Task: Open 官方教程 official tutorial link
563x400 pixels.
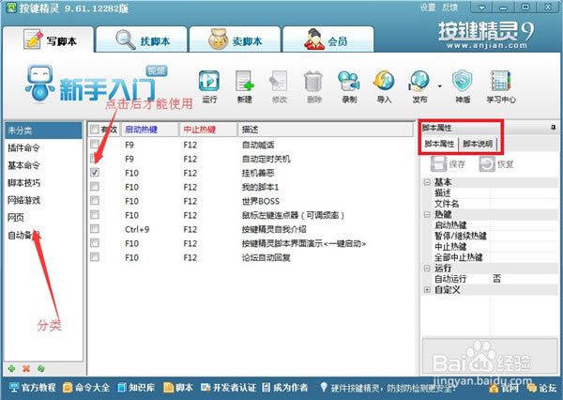Action: point(32,388)
